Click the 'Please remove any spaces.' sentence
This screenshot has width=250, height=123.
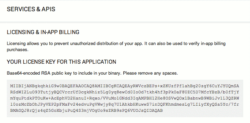150,73
